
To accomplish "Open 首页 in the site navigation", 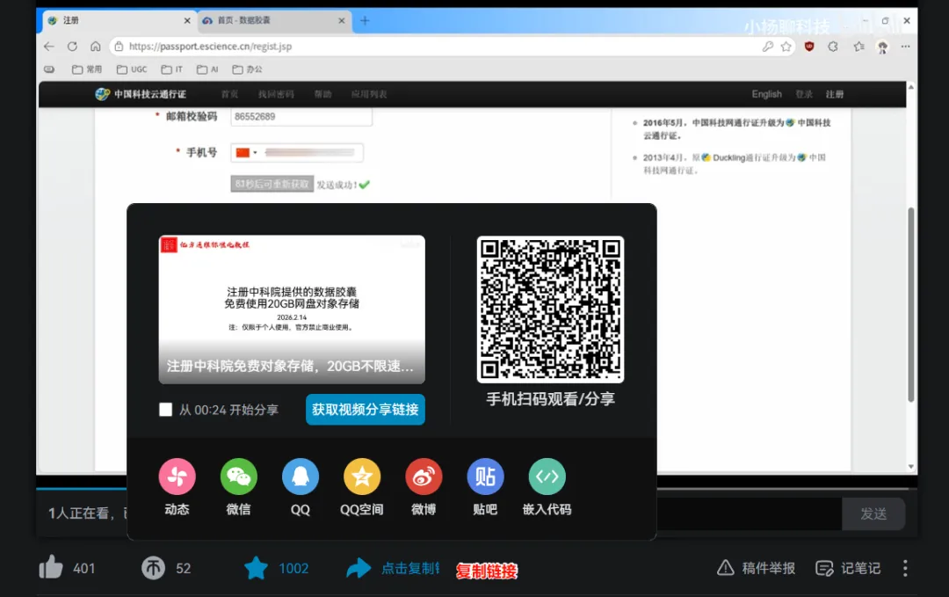I will (x=229, y=94).
